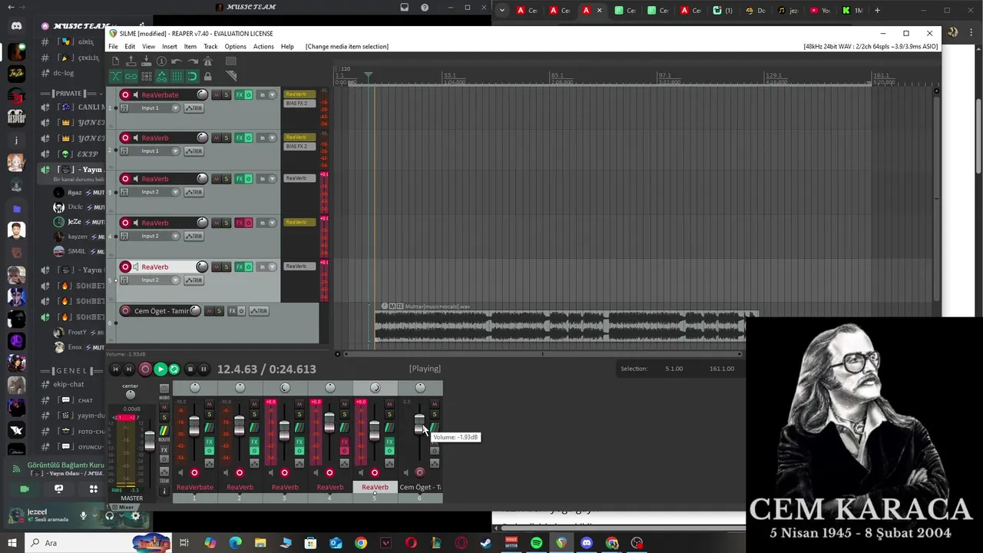Solo the ReaVerbate track in track panel
This screenshot has height=553, width=983.
tap(226, 94)
